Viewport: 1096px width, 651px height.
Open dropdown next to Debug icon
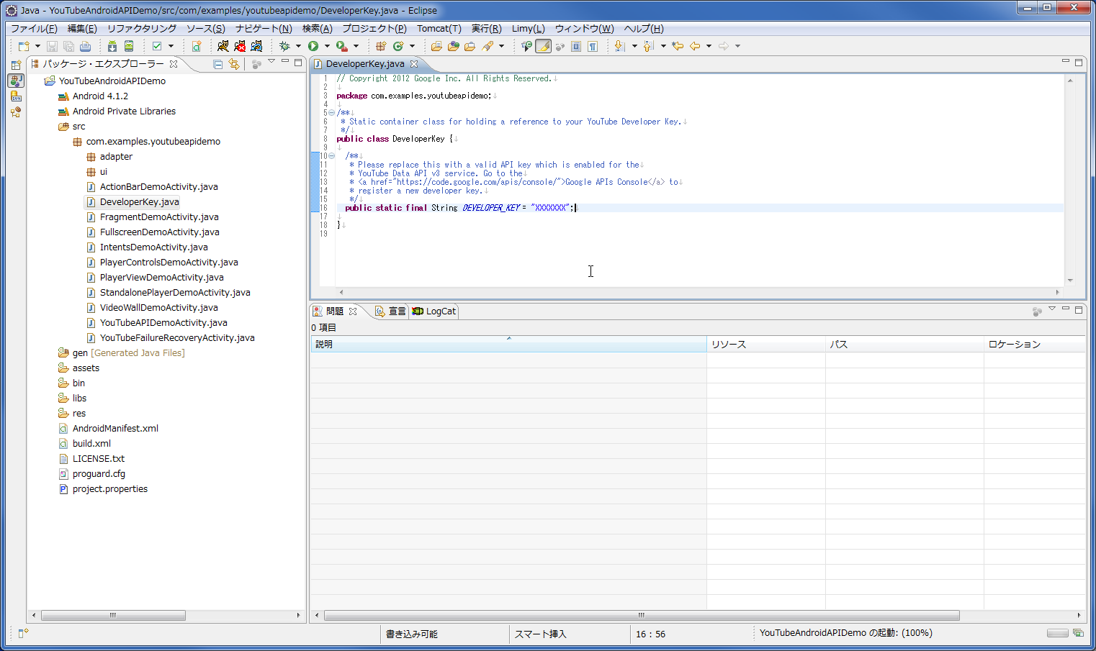(298, 46)
